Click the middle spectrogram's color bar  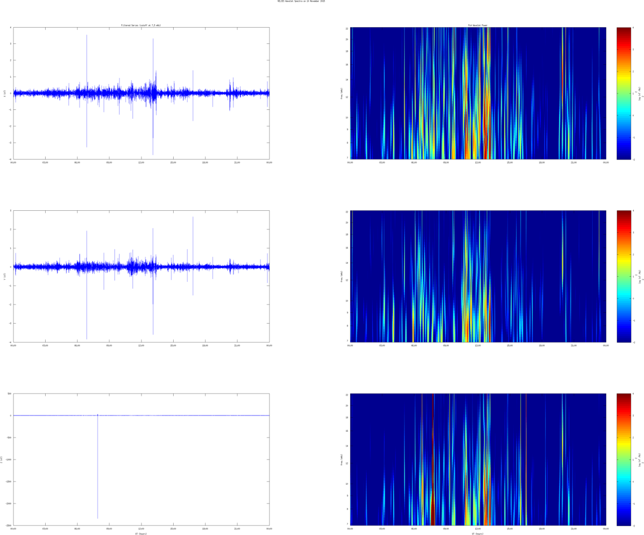point(624,276)
